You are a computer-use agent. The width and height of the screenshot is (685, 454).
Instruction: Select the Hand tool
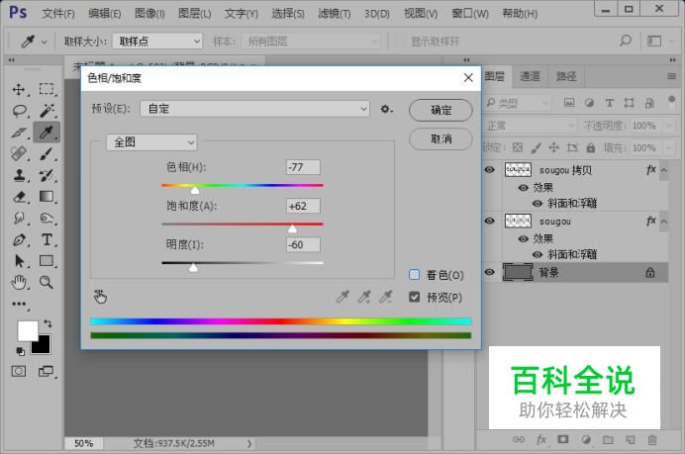[19, 283]
